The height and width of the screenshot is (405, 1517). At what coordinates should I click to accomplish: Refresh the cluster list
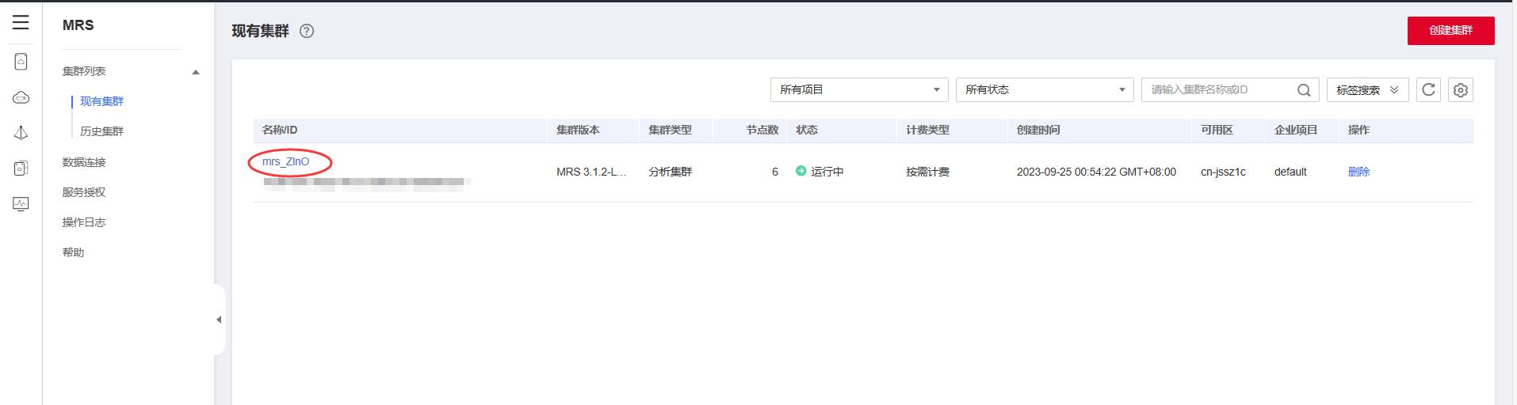pos(1428,90)
